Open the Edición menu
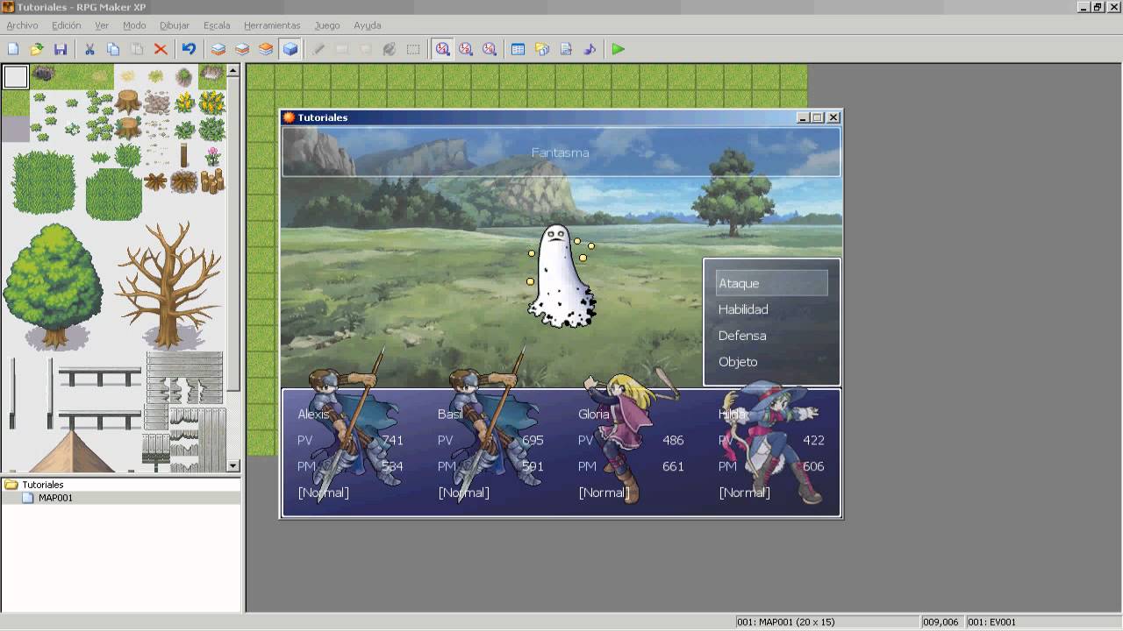 click(x=67, y=25)
